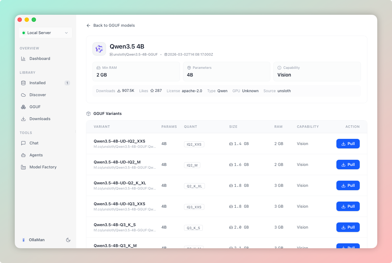
Task: Click the Capability info icon
Action: coord(280,68)
